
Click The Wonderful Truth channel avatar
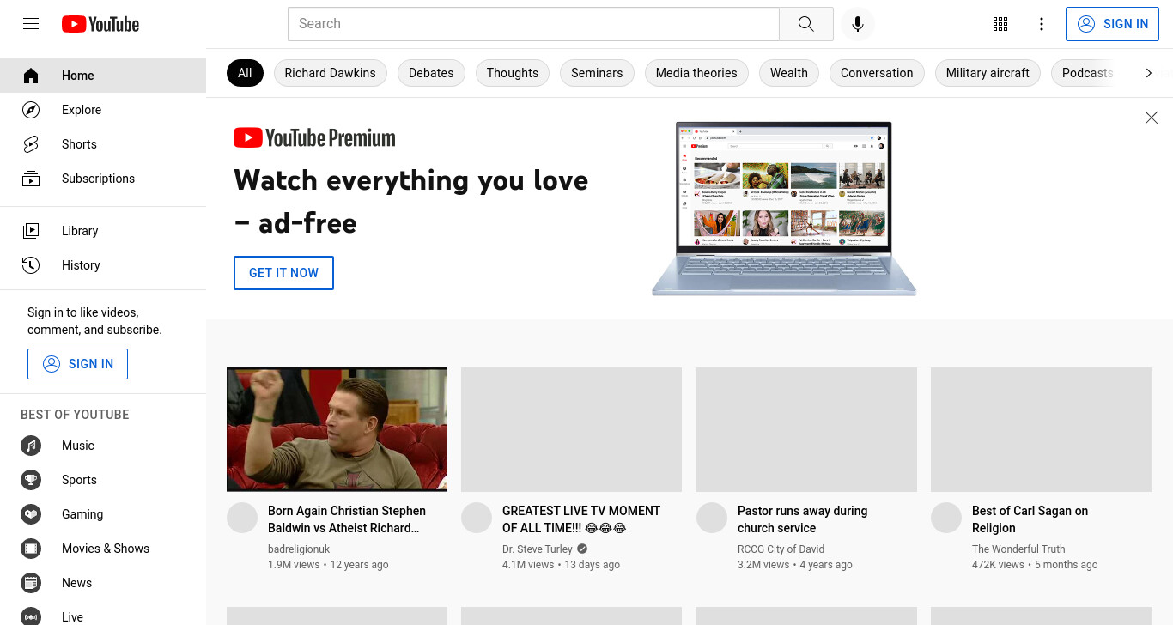tap(946, 518)
